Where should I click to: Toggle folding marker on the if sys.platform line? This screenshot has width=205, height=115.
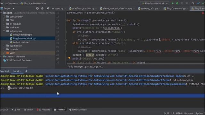(66, 32)
